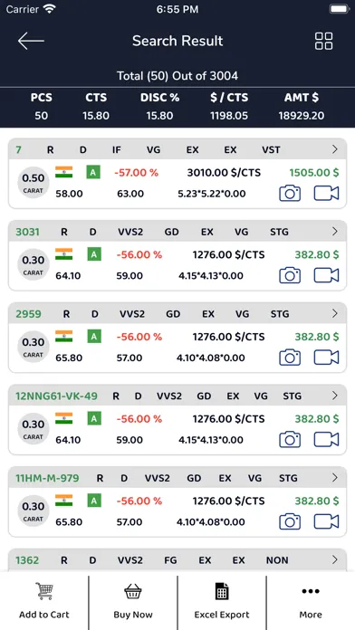Tap the back arrow icon

(x=31, y=41)
